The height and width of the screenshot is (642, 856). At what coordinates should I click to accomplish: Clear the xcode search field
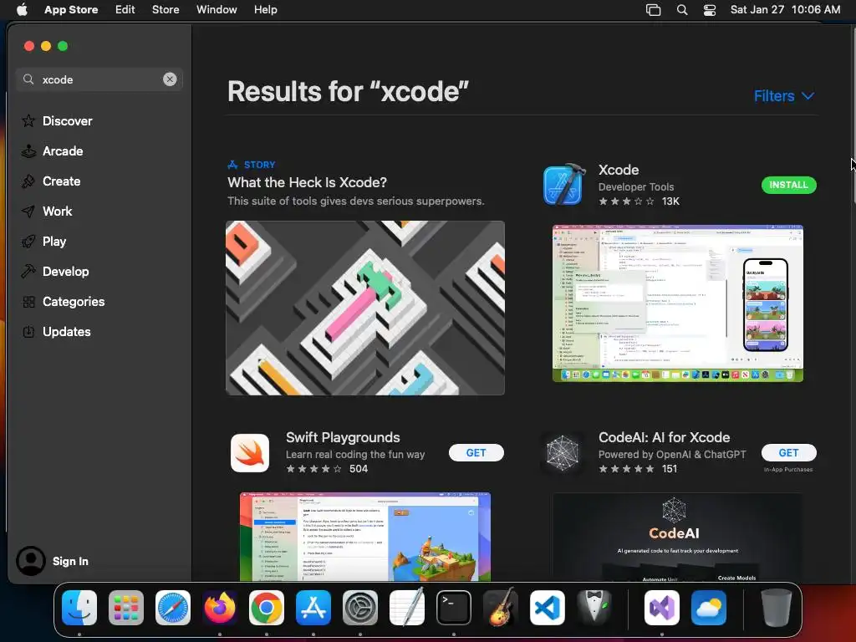[170, 79]
